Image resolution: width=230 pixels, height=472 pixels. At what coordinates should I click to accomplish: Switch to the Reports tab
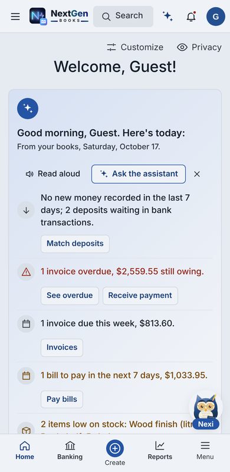point(160,451)
